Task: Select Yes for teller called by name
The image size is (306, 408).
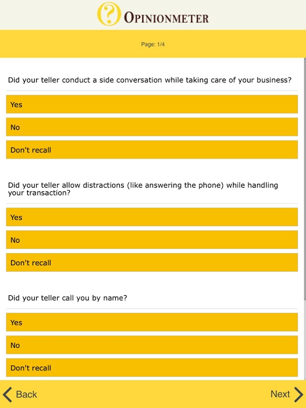Action: point(151,322)
